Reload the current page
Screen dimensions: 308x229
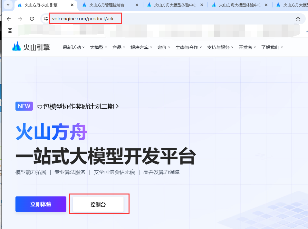click(32, 19)
